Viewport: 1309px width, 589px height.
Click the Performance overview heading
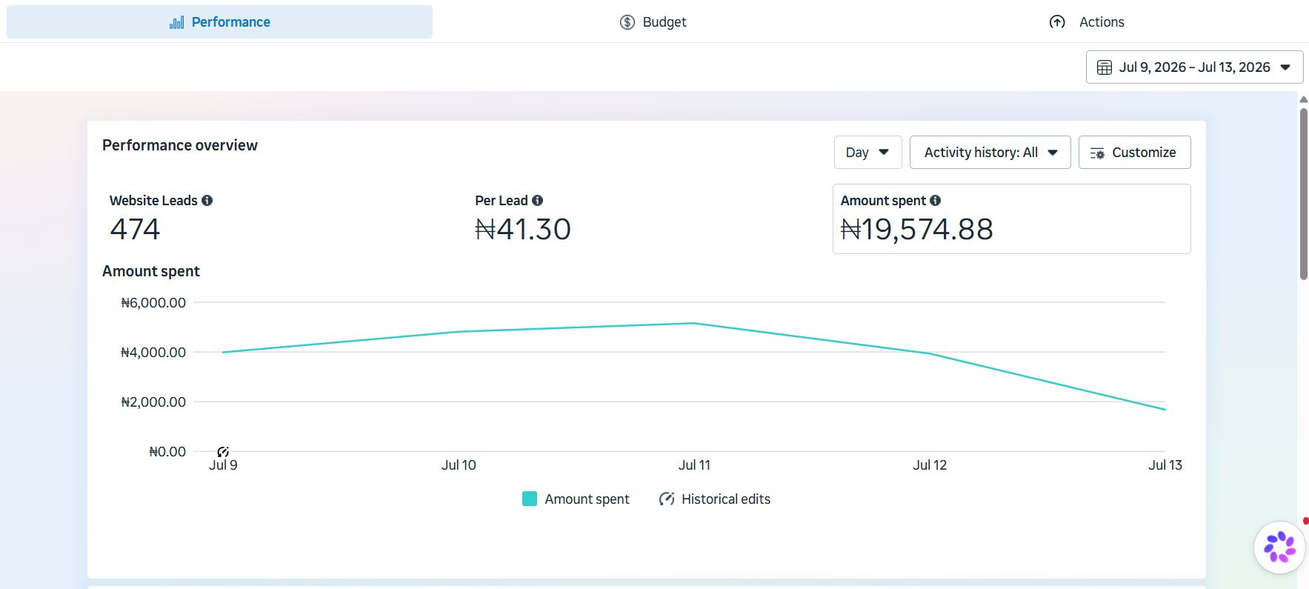[180, 145]
